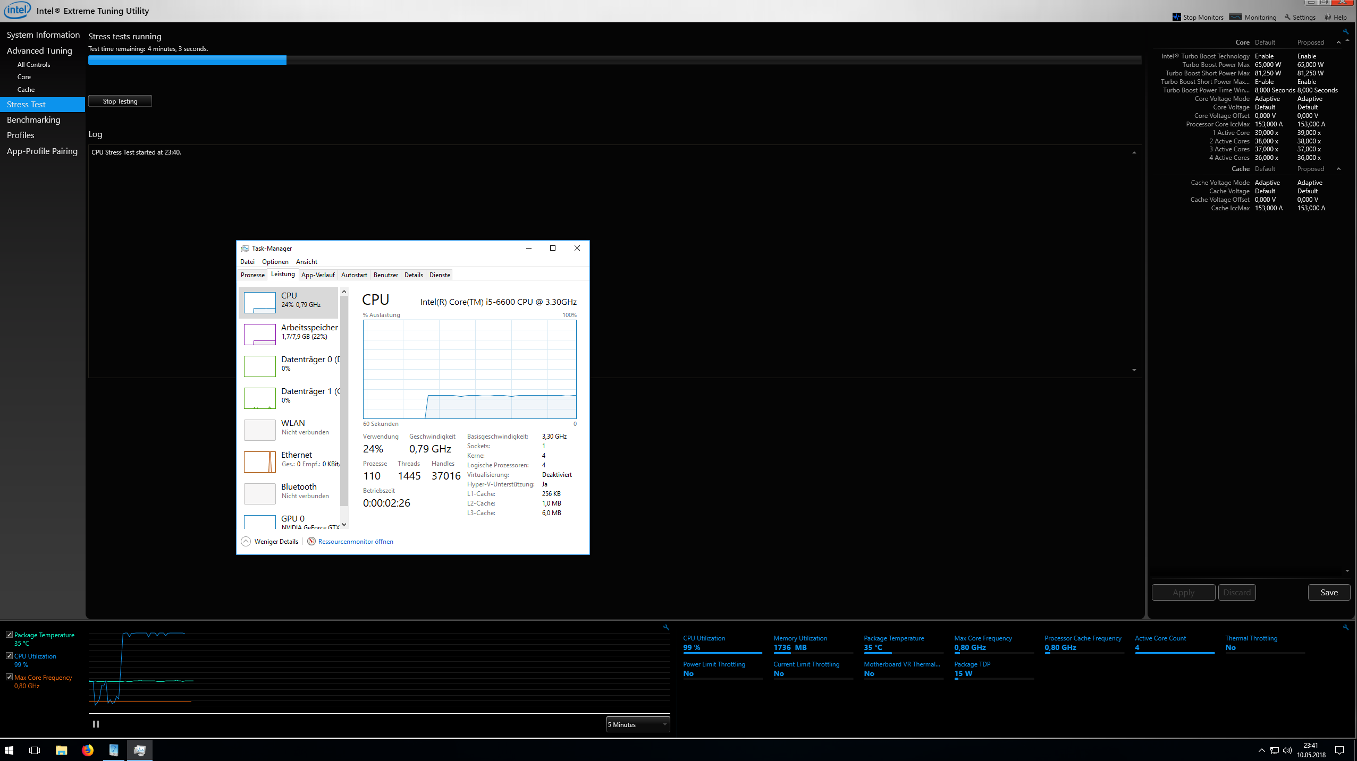Open the Monitoring view icon
The image size is (1357, 761).
click(1235, 17)
